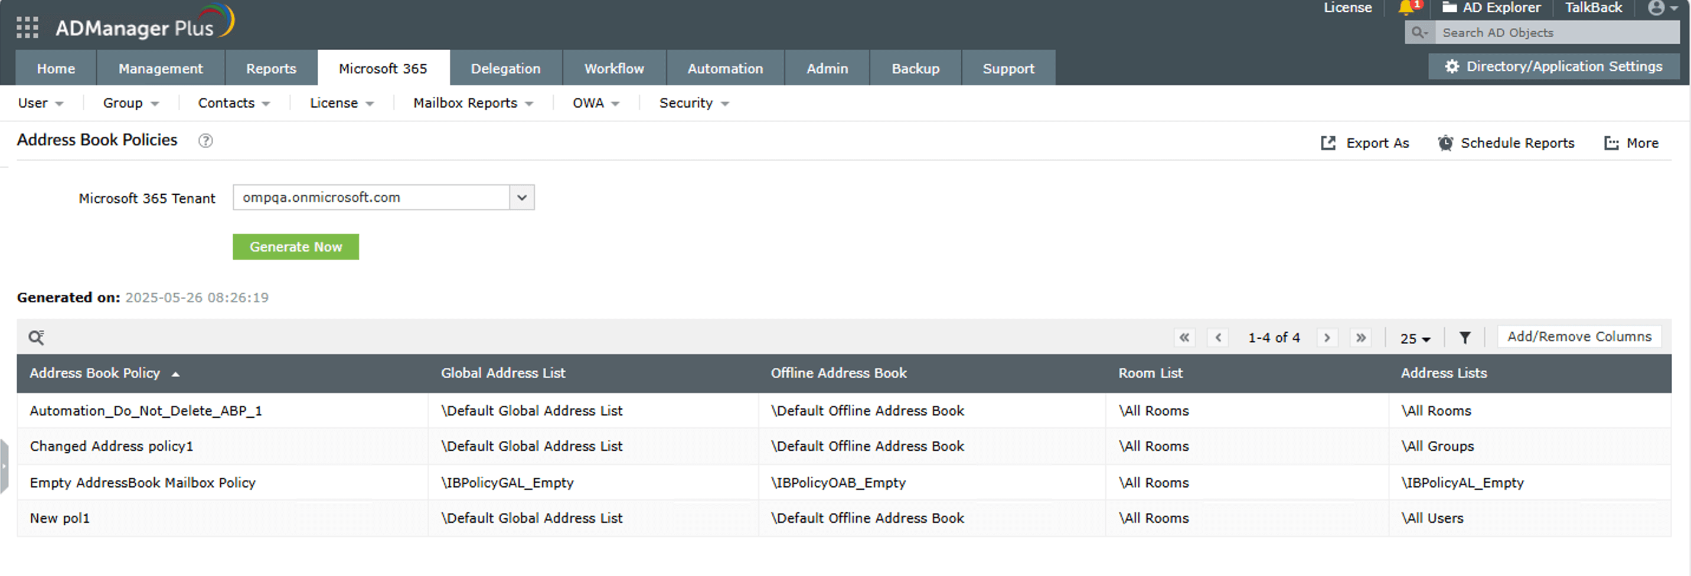This screenshot has width=1691, height=576.
Task: Open the help icon beside Address Book Policies
Action: tap(205, 141)
